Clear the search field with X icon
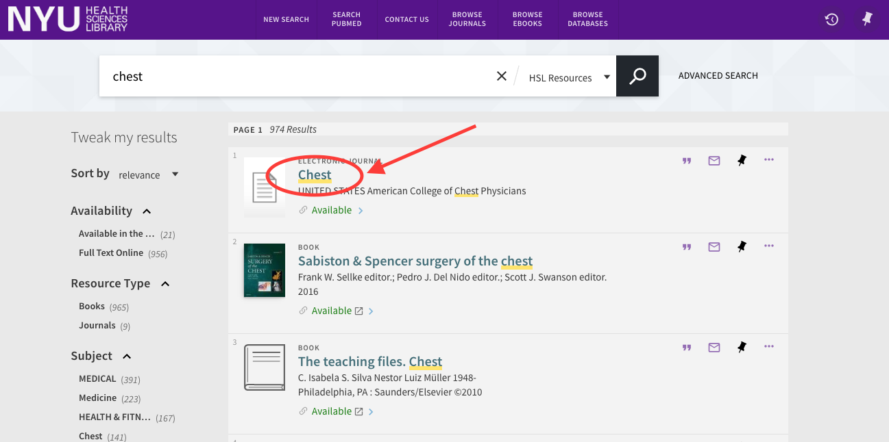889x442 pixels. tap(502, 76)
